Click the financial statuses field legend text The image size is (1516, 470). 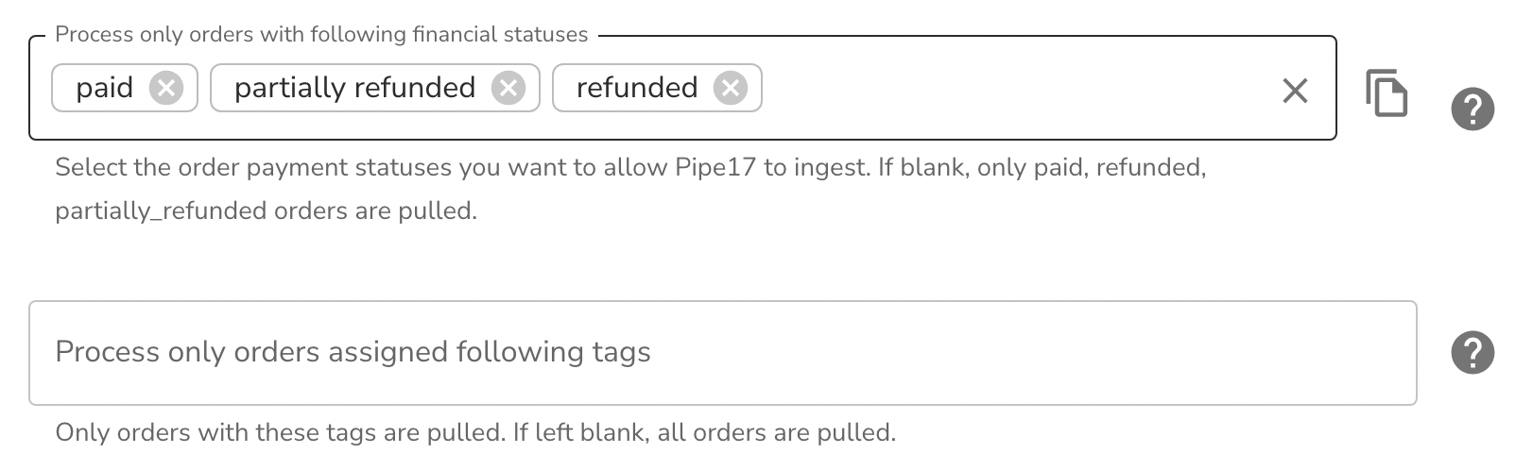click(321, 35)
